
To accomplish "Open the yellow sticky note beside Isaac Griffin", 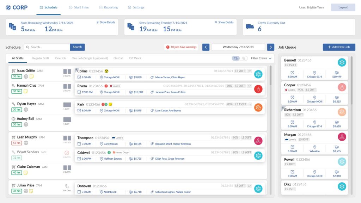I will coord(31,76).
